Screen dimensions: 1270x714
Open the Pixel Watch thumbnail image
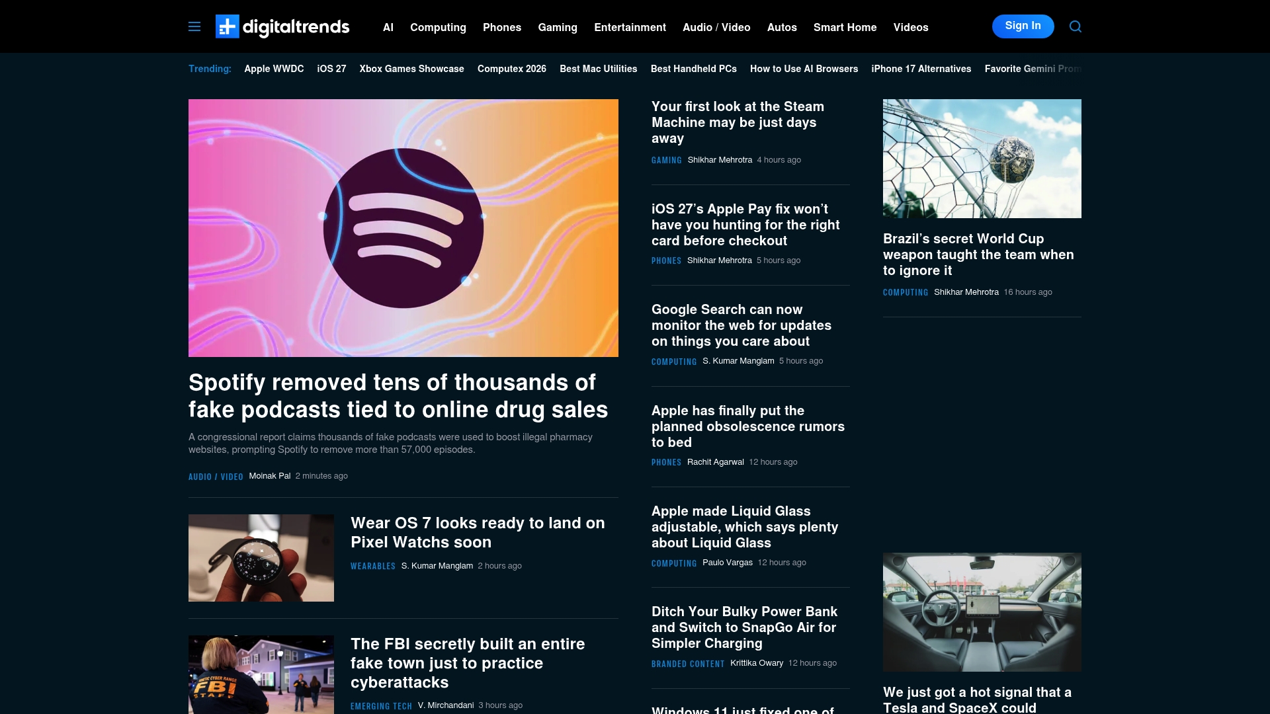click(x=261, y=558)
